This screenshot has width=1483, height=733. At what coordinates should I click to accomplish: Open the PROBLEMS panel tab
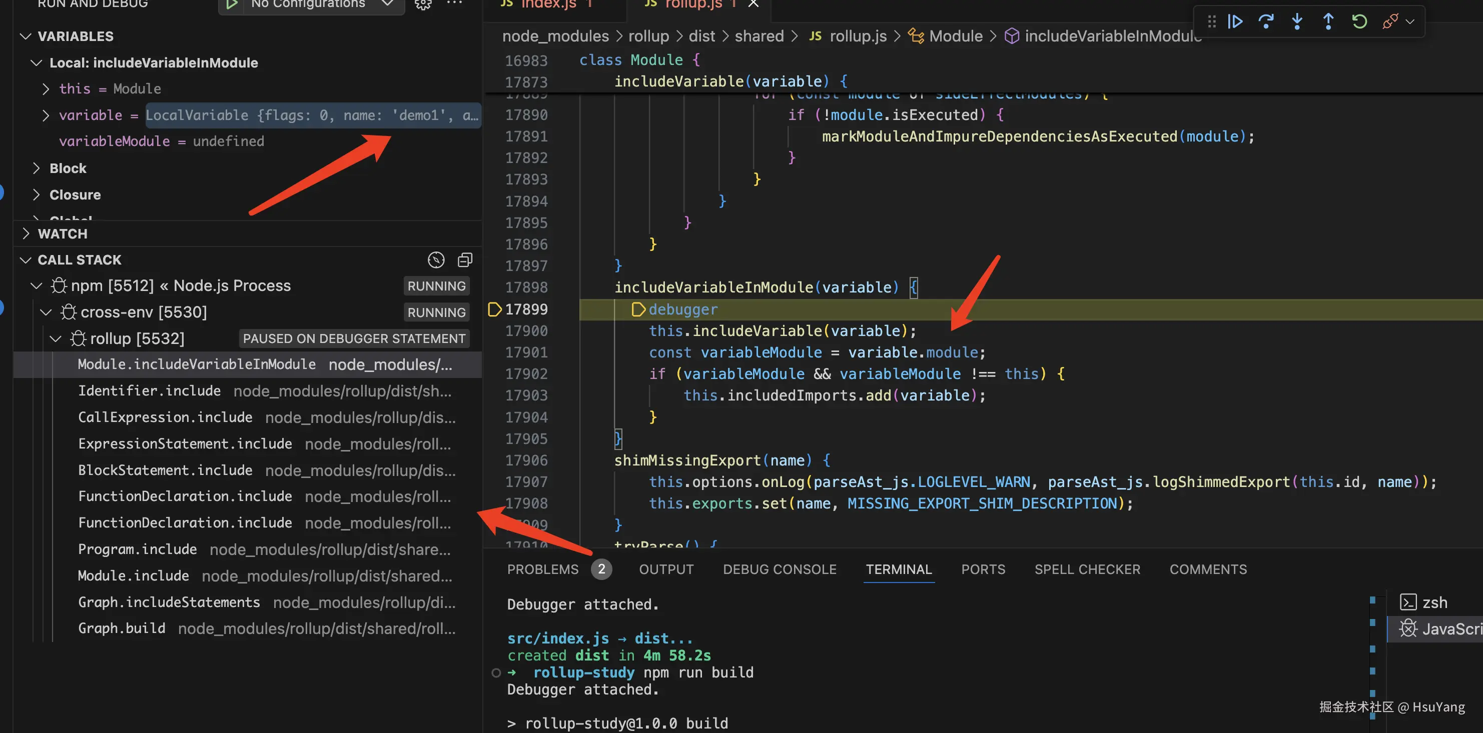point(542,569)
